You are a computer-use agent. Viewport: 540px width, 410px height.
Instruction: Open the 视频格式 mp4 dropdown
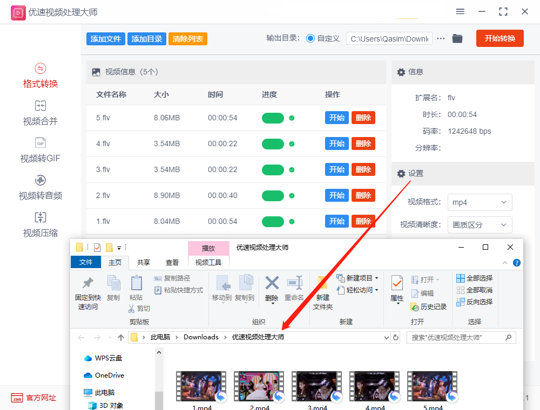coord(480,202)
